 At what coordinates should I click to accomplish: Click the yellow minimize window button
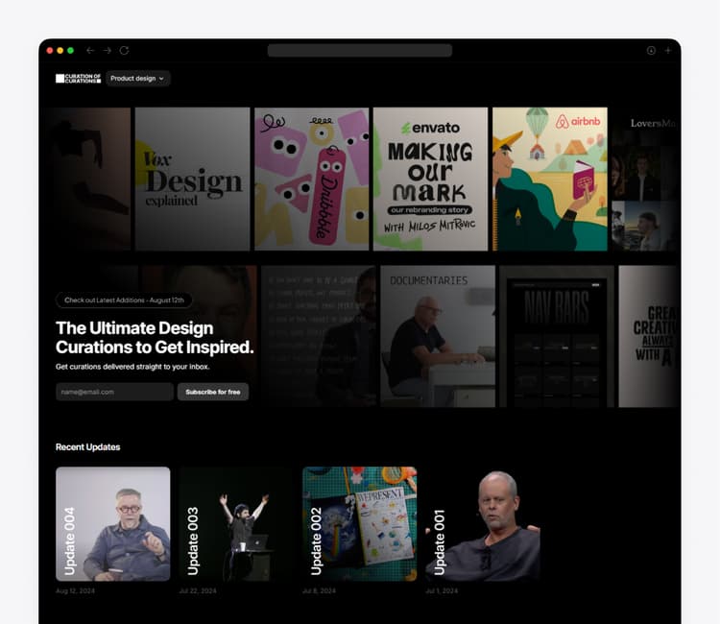click(60, 51)
